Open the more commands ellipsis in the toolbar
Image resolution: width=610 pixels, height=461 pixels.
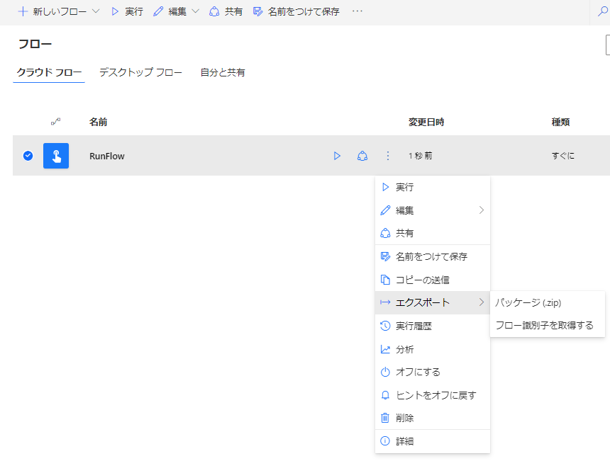[357, 11]
